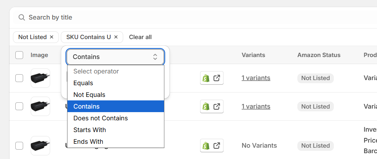Remove the Not Listed filter chip
This screenshot has width=377, height=159.
51,37
